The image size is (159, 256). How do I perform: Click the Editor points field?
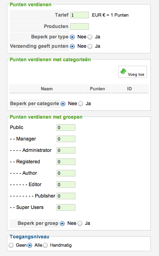[x=66, y=185]
